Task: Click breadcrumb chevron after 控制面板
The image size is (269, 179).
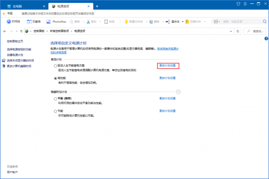Action: [x=47, y=31]
